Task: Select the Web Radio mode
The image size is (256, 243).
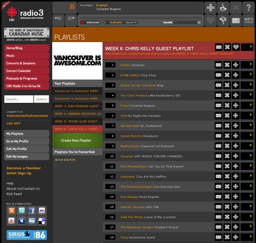Action: [90, 23]
